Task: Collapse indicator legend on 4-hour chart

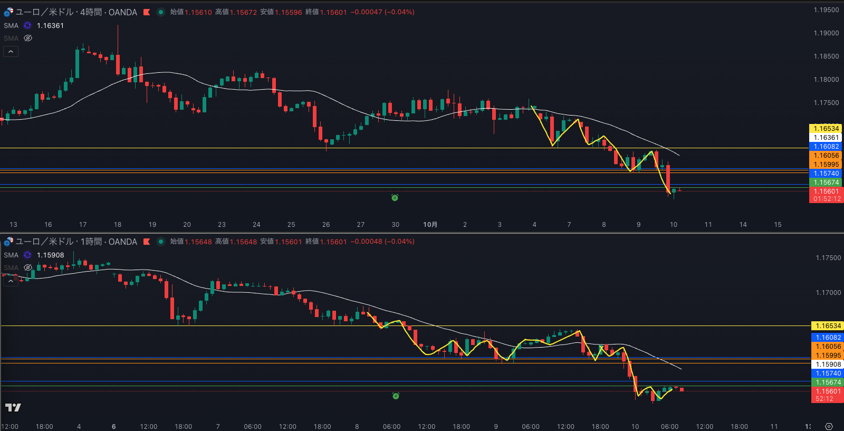Action: click(x=11, y=51)
